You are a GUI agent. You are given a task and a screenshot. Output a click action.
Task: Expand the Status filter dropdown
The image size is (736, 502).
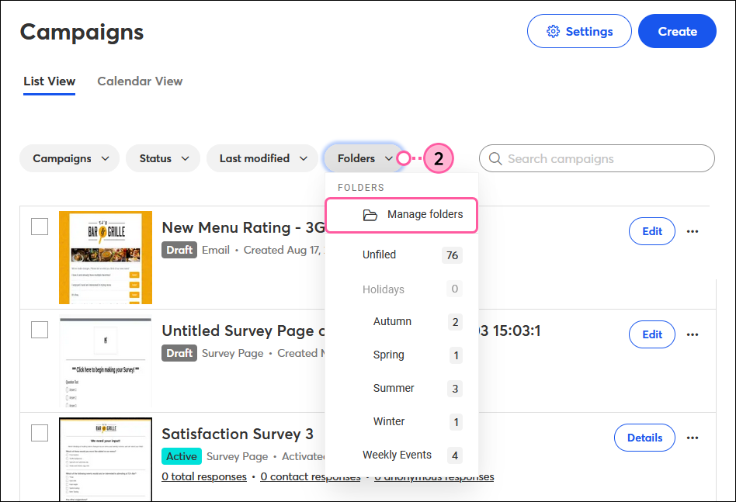(163, 158)
